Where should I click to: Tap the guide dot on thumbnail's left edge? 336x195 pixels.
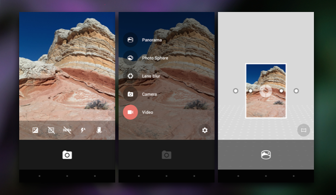251,91
